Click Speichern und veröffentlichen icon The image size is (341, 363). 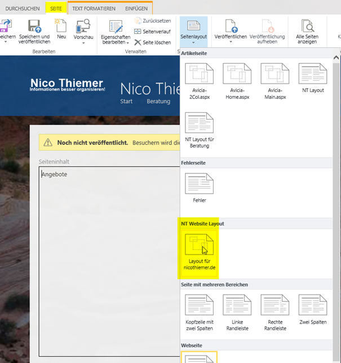[x=34, y=26]
